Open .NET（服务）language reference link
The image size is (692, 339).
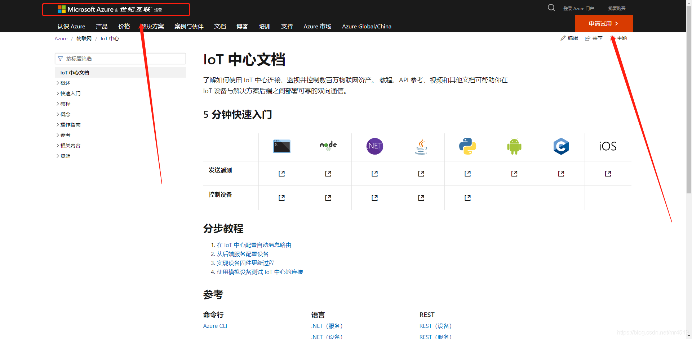pyautogui.click(x=327, y=326)
